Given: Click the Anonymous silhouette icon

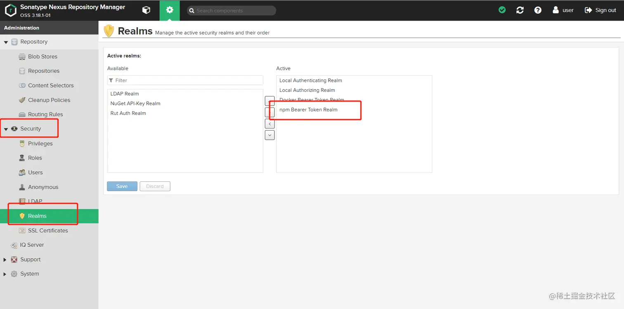Looking at the screenshot, I should [22, 187].
